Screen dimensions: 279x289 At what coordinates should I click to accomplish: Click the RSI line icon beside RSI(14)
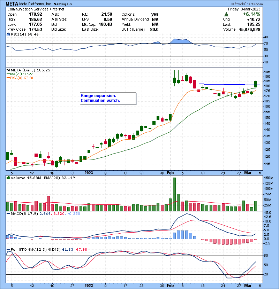pos(8,34)
